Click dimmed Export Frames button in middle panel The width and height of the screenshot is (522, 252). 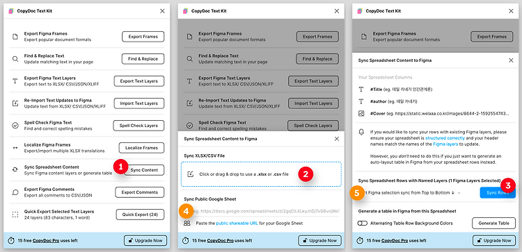tap(317, 37)
